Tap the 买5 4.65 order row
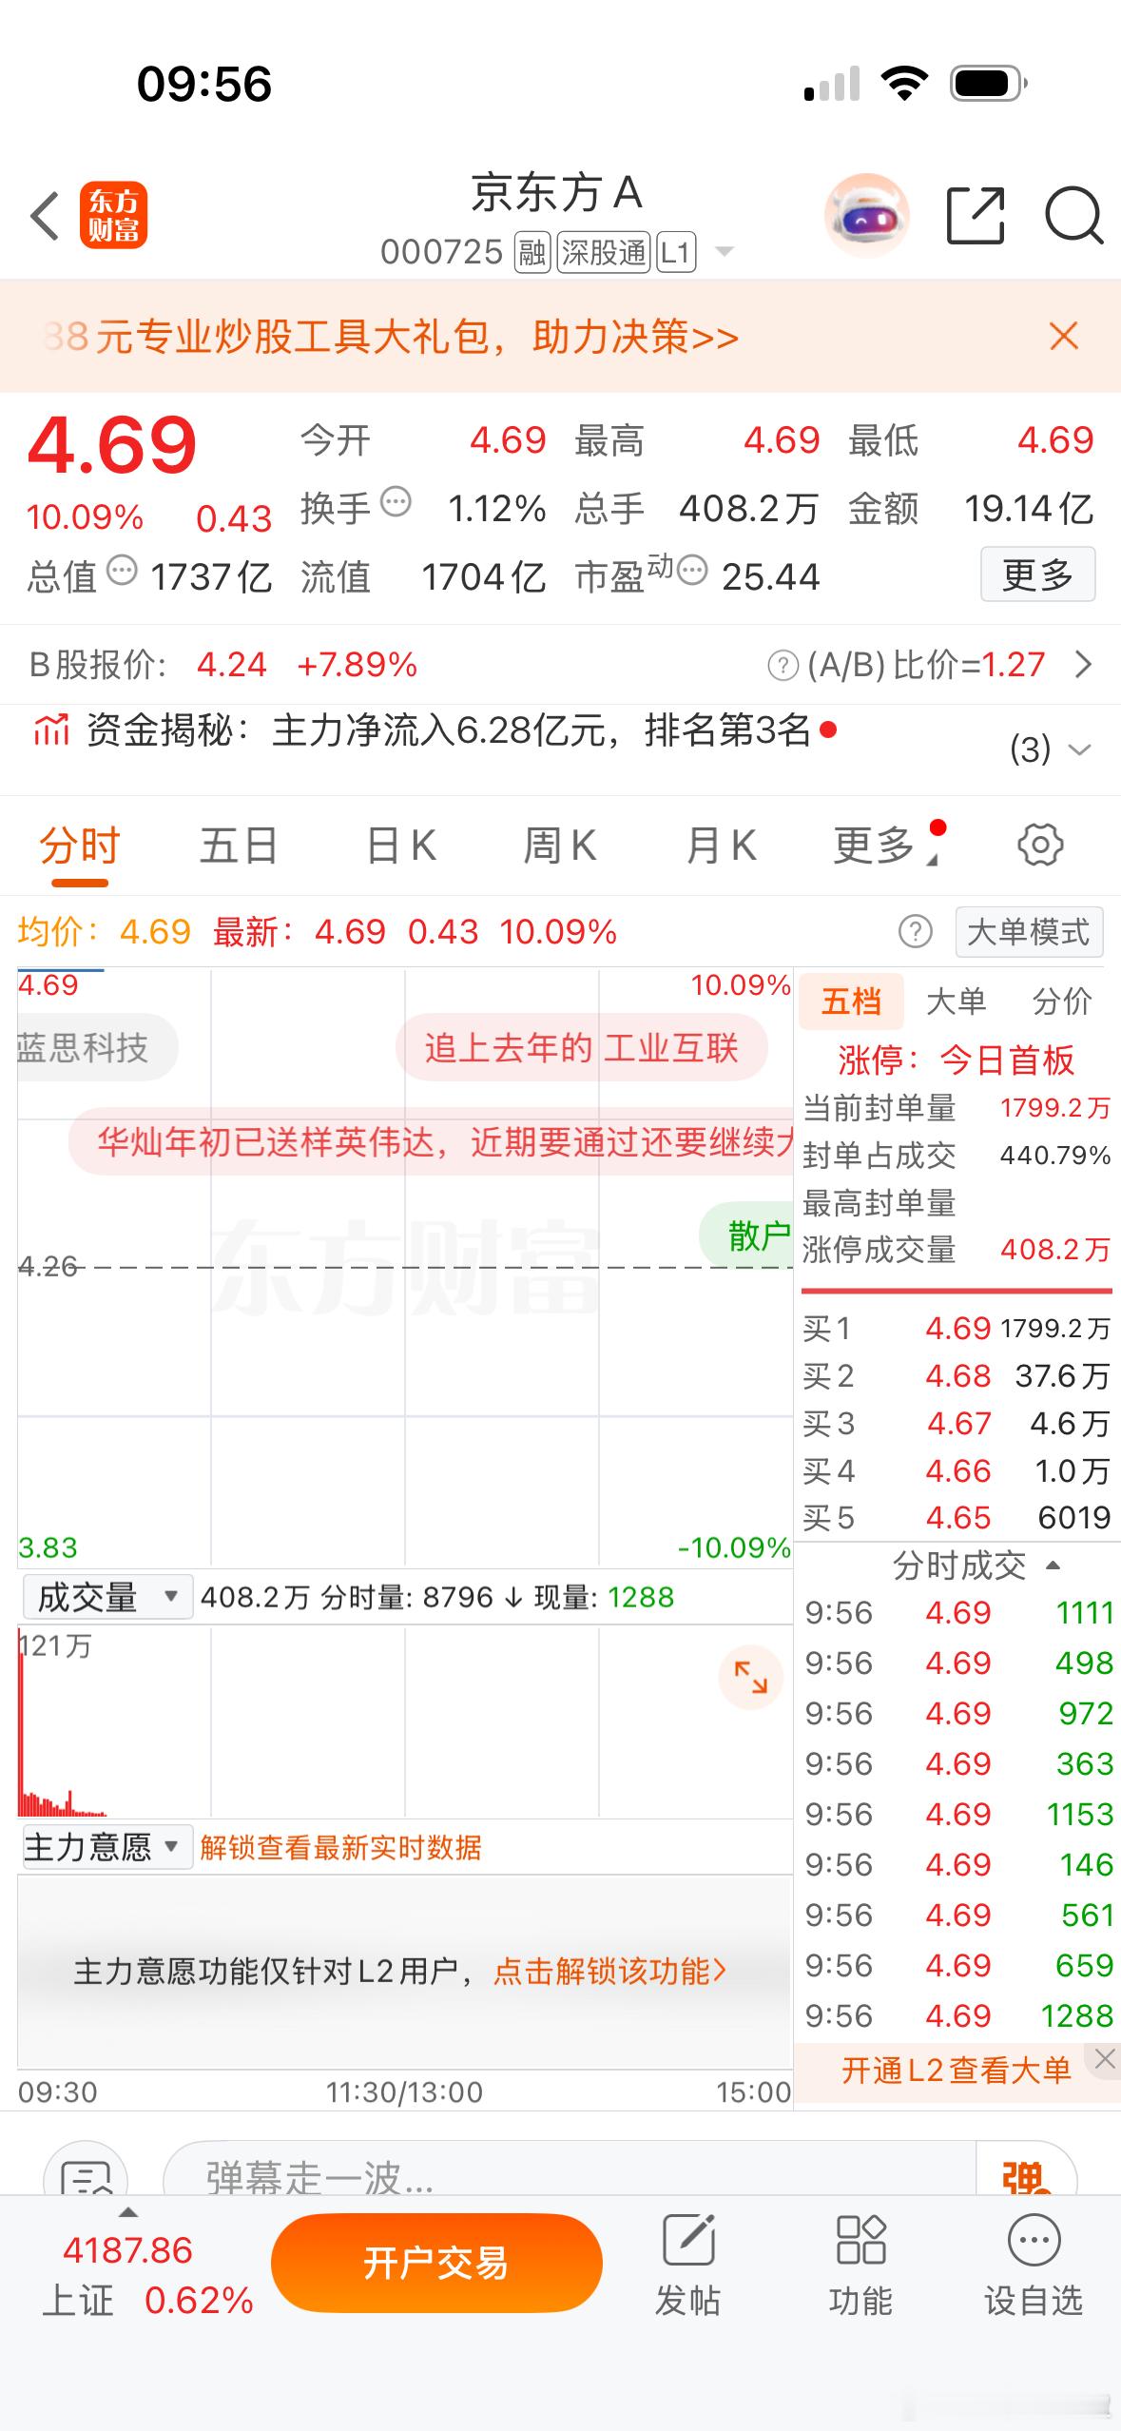The height and width of the screenshot is (2431, 1121). click(x=957, y=1517)
